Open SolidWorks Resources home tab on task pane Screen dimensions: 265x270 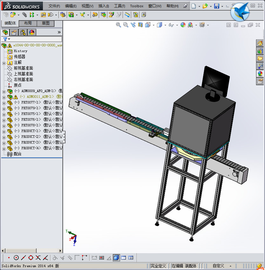coord(260,43)
